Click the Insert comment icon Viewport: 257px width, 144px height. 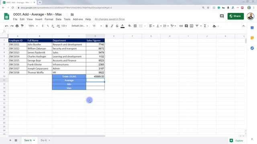pos(186,26)
